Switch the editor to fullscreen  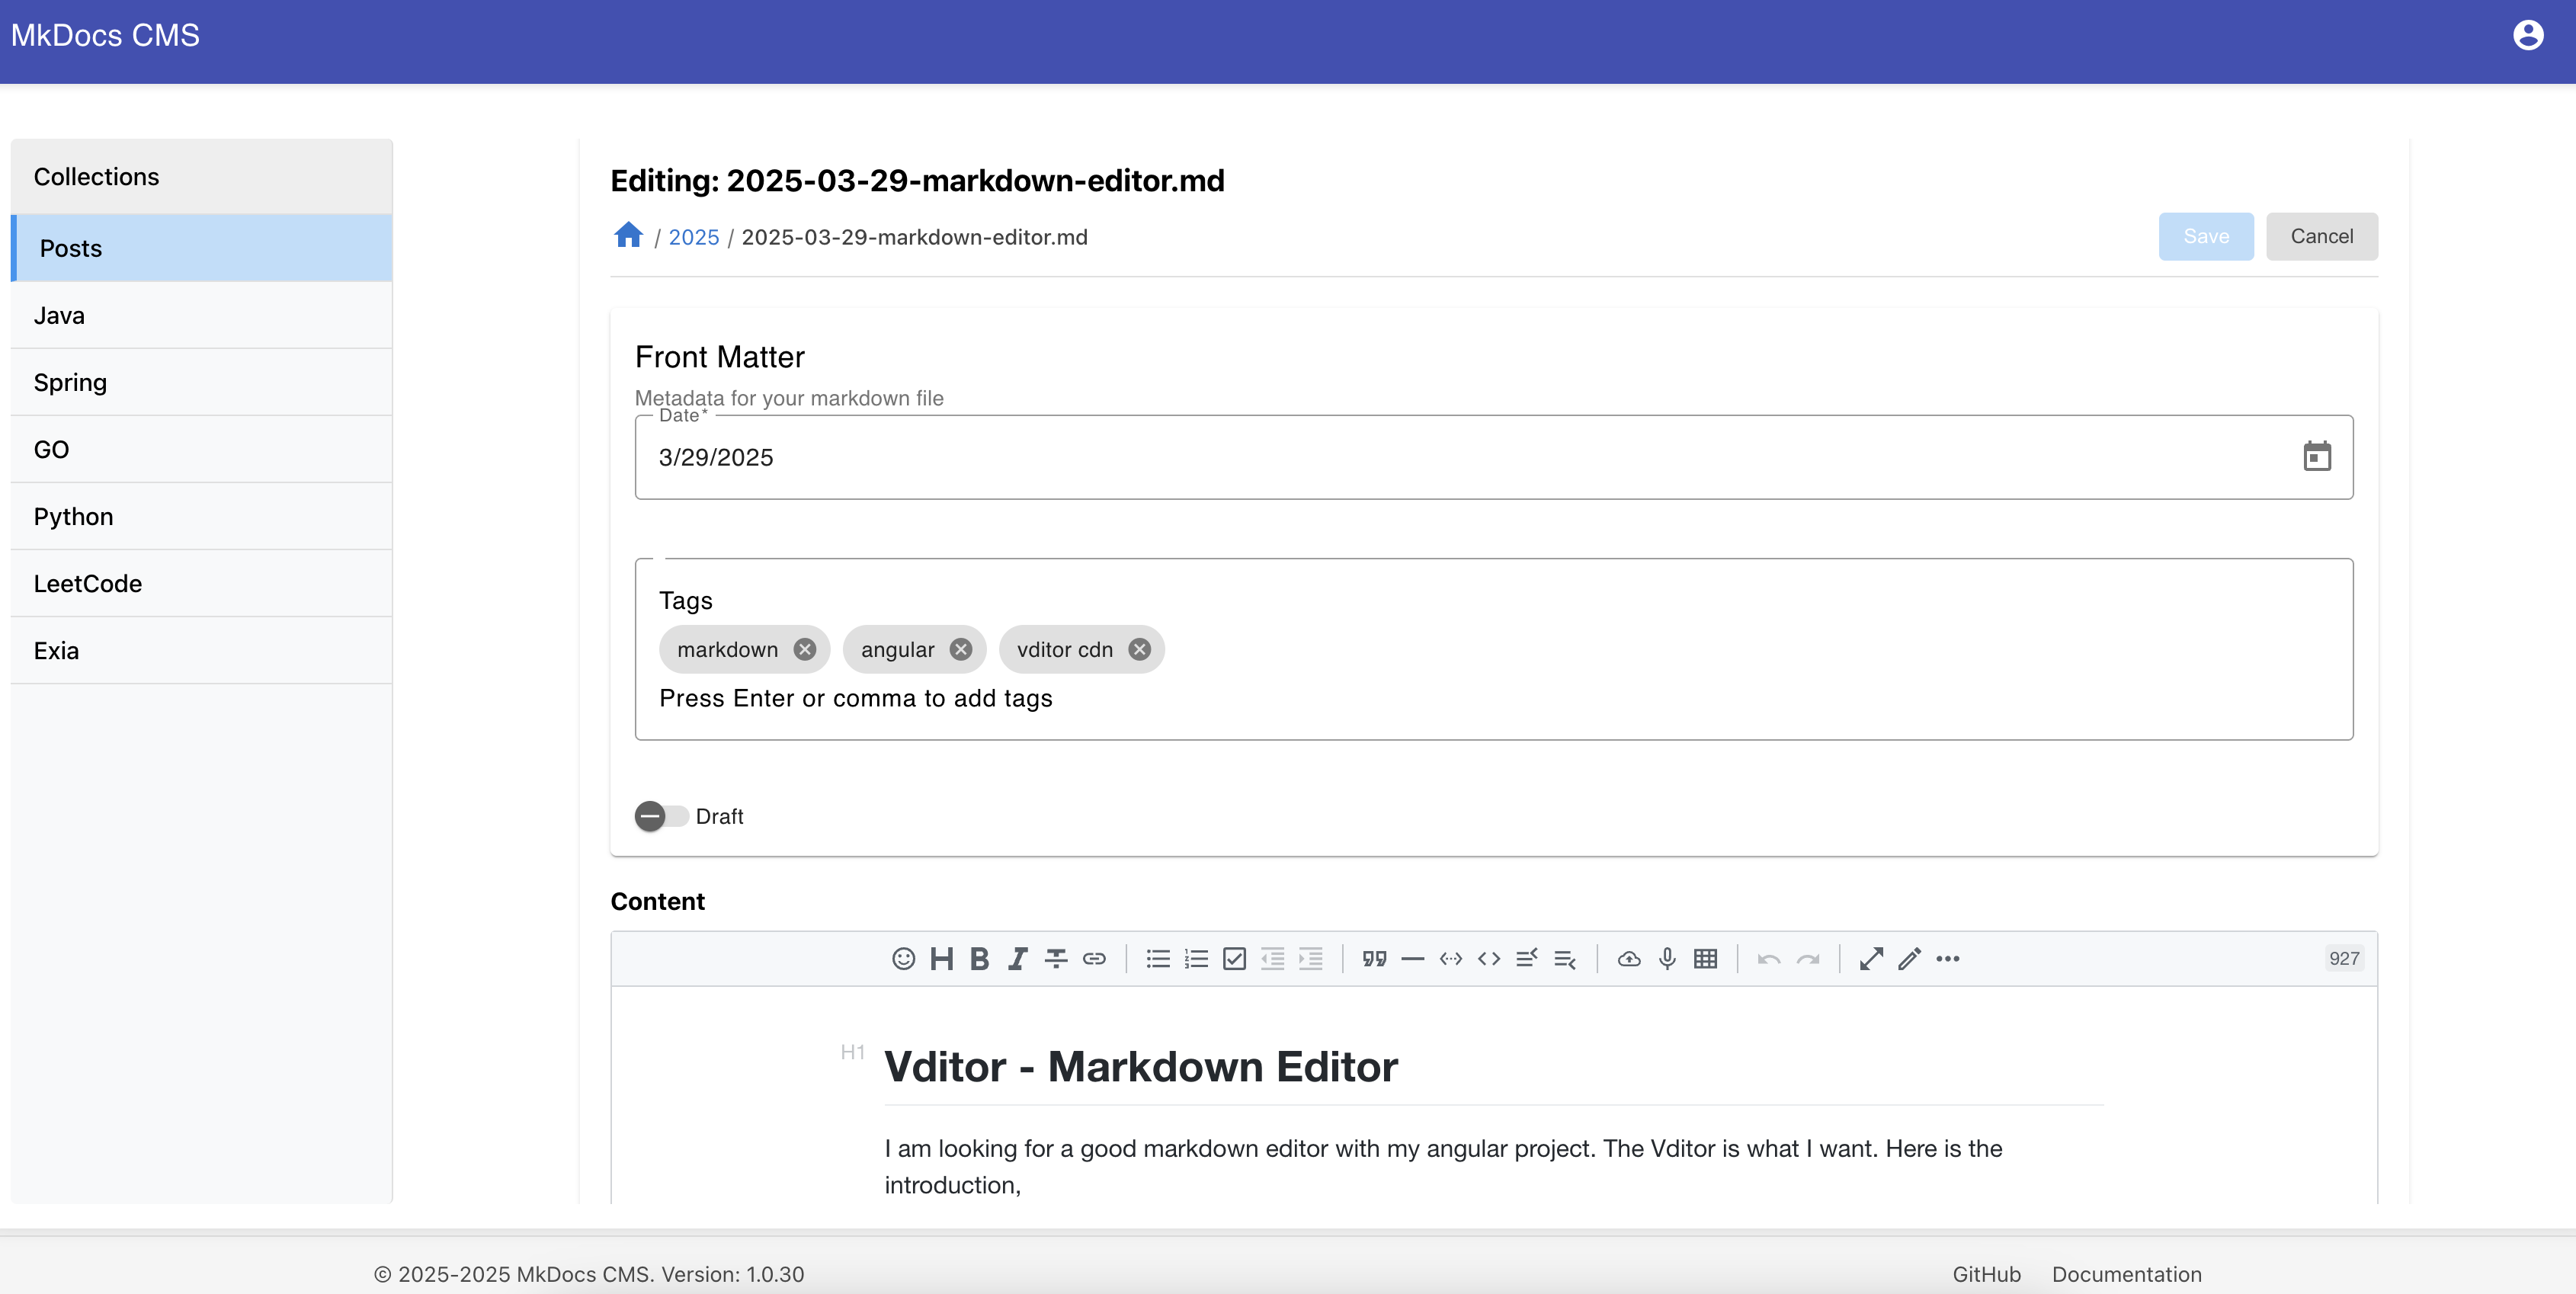tap(1871, 959)
